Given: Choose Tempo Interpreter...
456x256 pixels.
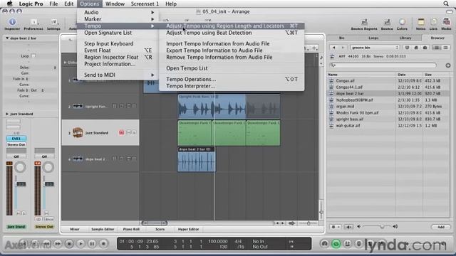Looking at the screenshot, I should coord(232,86).
